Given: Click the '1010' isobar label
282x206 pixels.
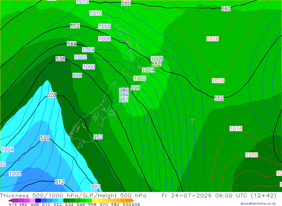Looking at the screenshot, I should 96,13.
